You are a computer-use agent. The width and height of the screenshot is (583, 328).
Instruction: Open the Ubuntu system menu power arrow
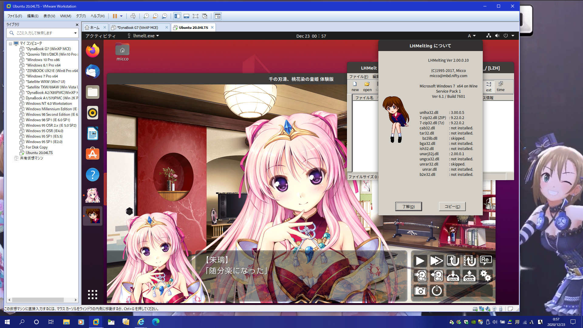(513, 36)
